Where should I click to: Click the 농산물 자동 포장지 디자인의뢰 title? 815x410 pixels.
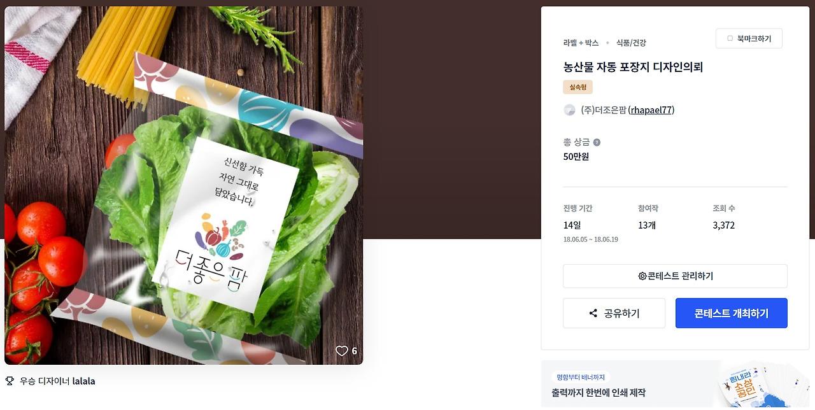(633, 67)
